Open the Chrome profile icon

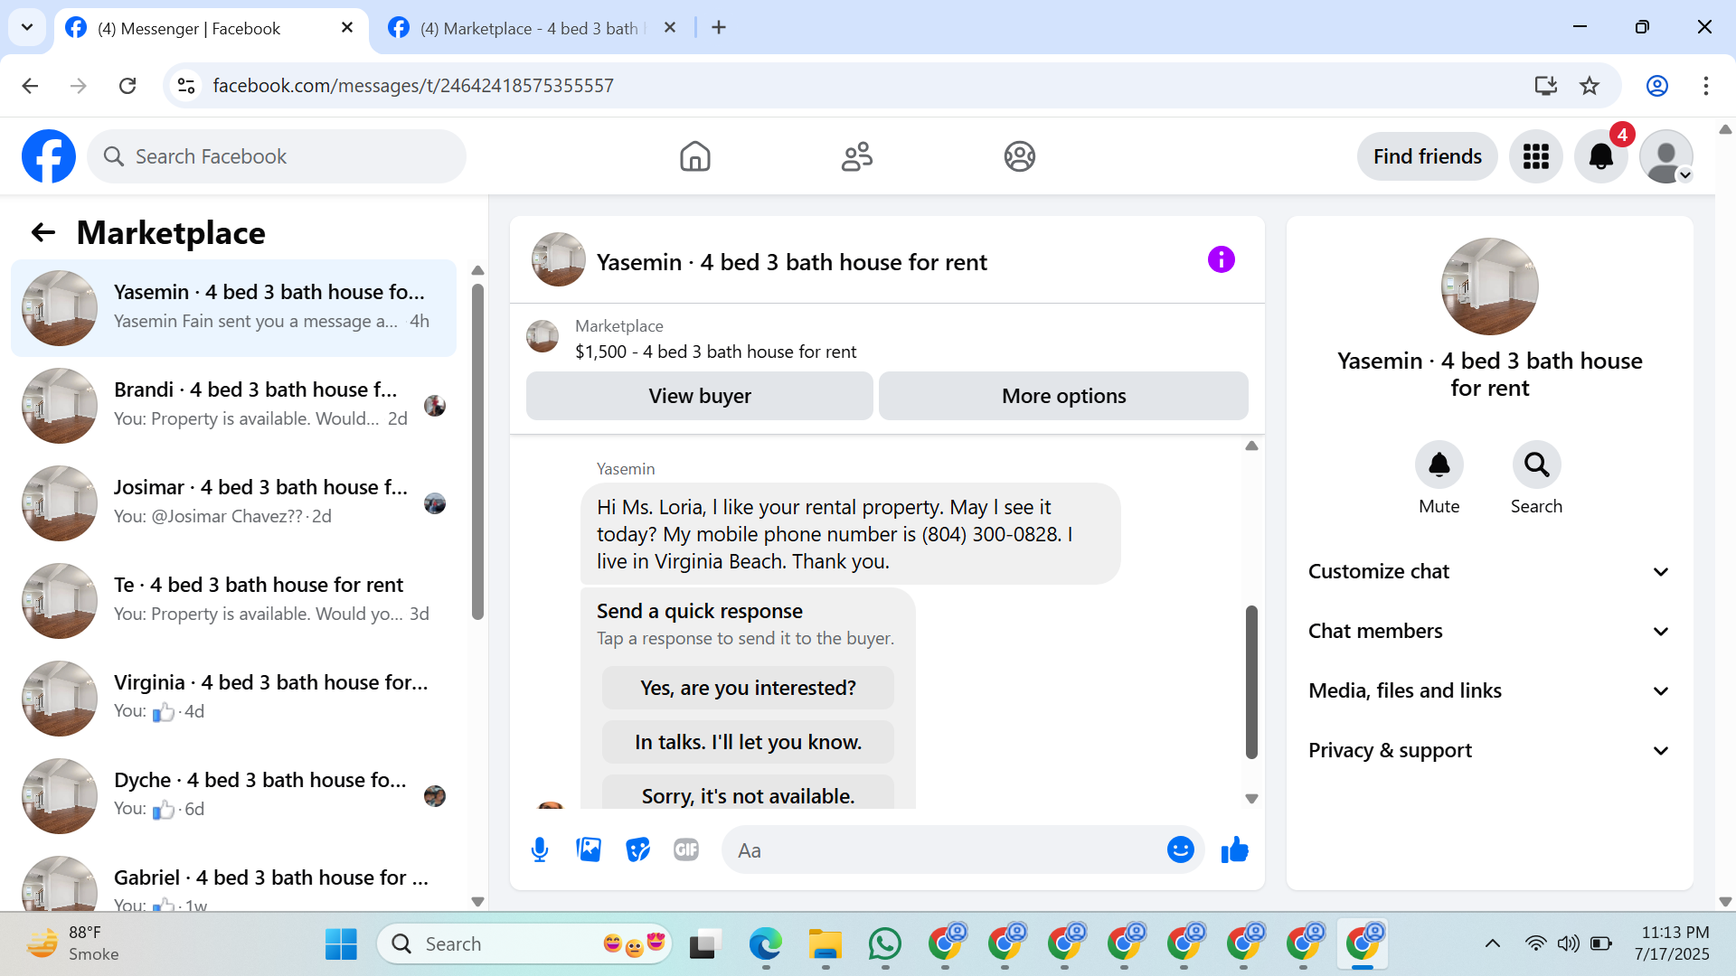pos(1656,86)
